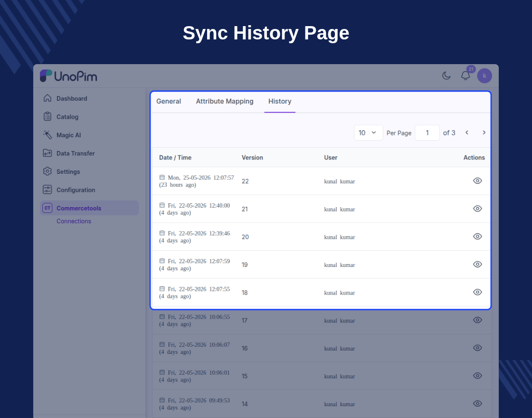View details of version 14 history

click(477, 403)
